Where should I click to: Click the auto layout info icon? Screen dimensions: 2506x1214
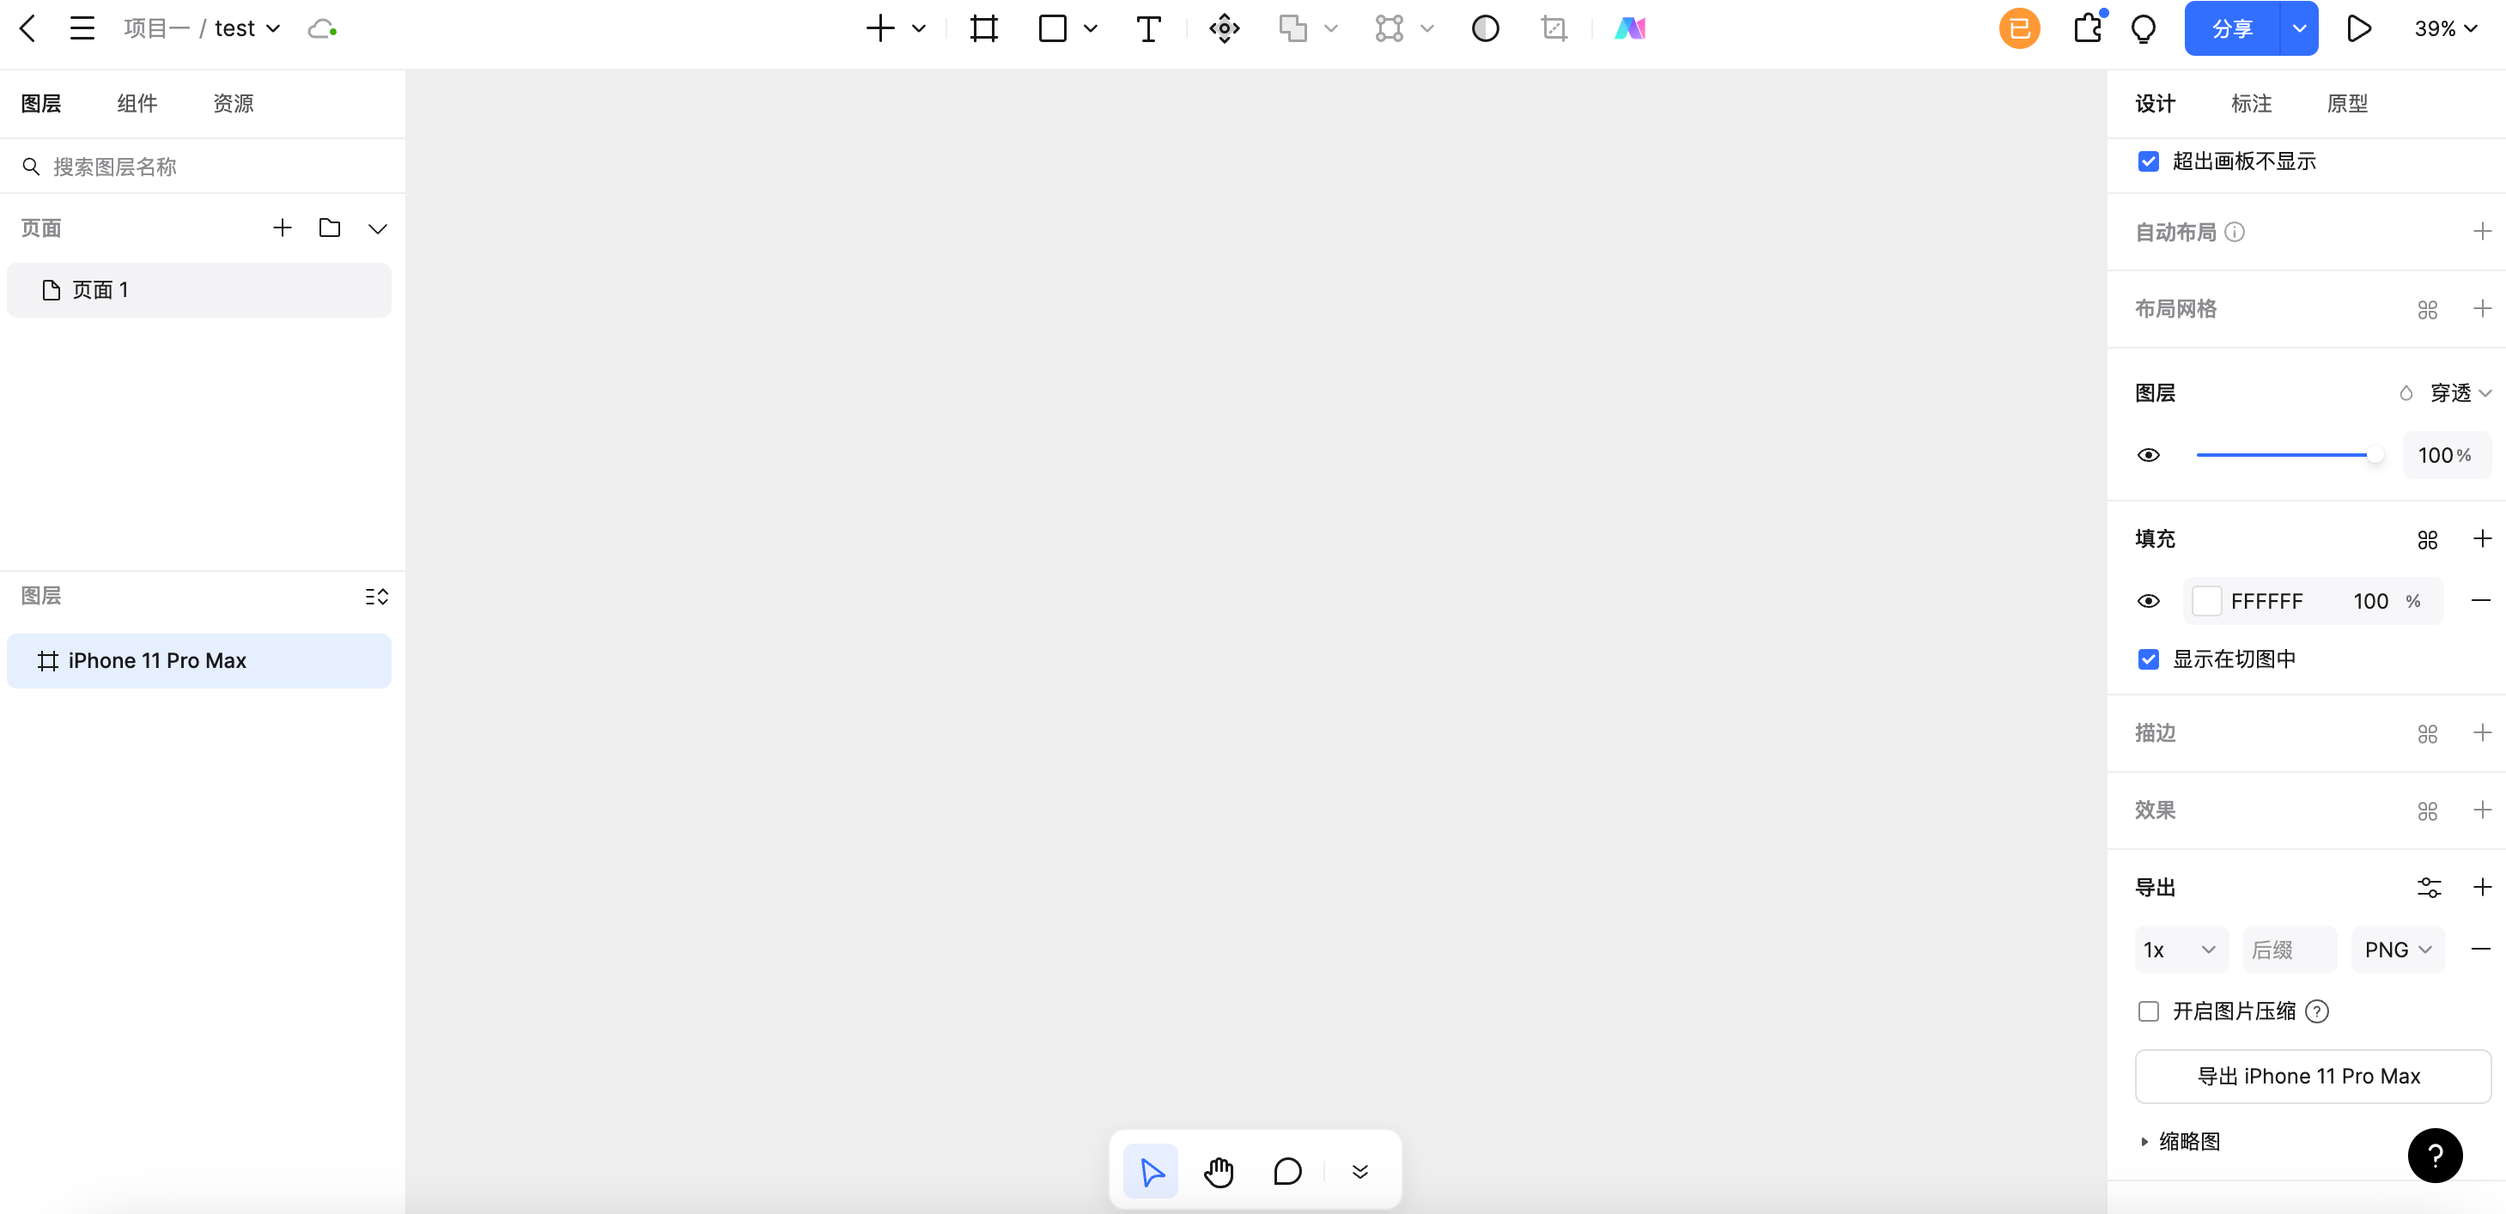[x=2235, y=232]
